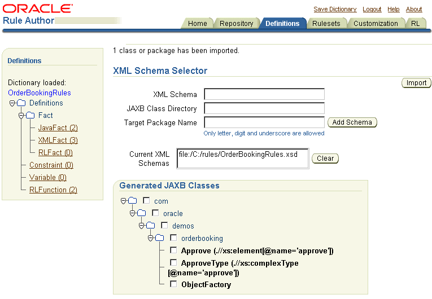The image size is (432, 299).
Task: Click the com package label
Action: (161, 201)
